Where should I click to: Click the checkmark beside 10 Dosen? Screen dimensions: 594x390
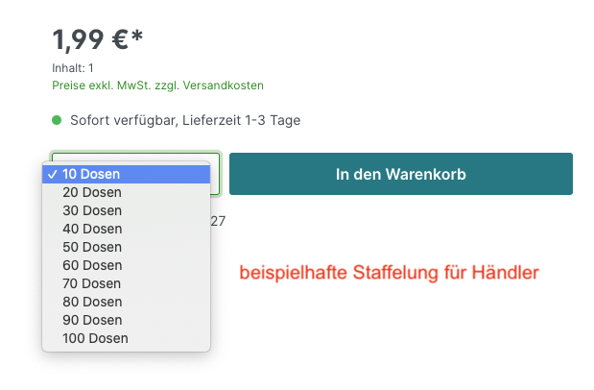pos(51,174)
